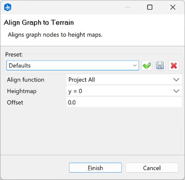
Task: Click the Cancel button
Action: pos(152,168)
